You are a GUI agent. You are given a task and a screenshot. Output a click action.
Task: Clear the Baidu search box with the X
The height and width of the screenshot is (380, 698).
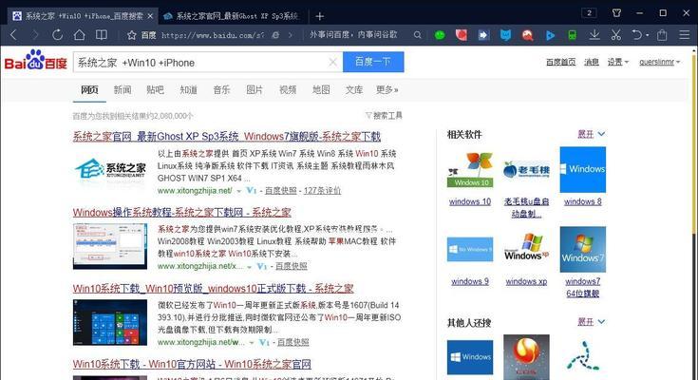click(332, 63)
